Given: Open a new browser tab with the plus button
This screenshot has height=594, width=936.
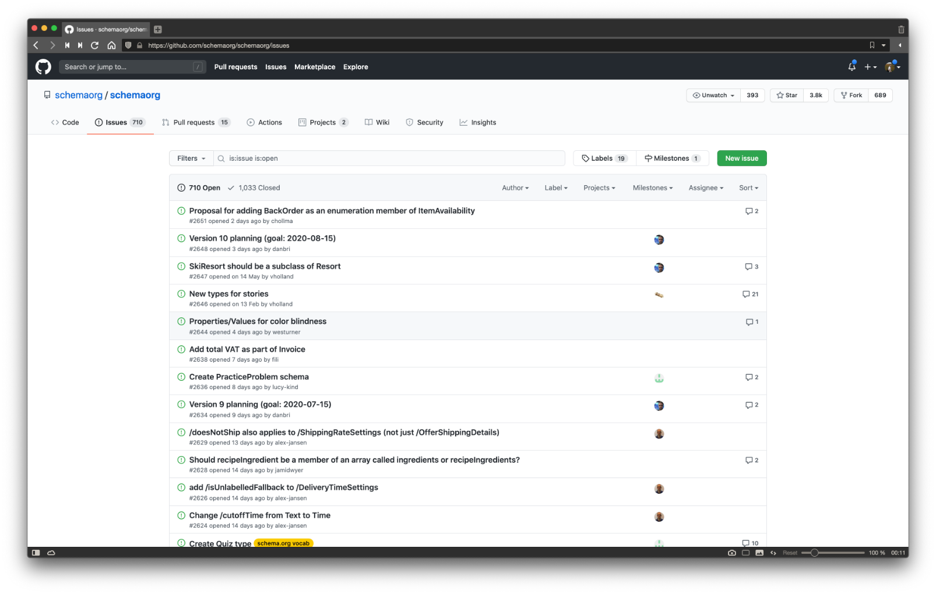Looking at the screenshot, I should coord(158,29).
